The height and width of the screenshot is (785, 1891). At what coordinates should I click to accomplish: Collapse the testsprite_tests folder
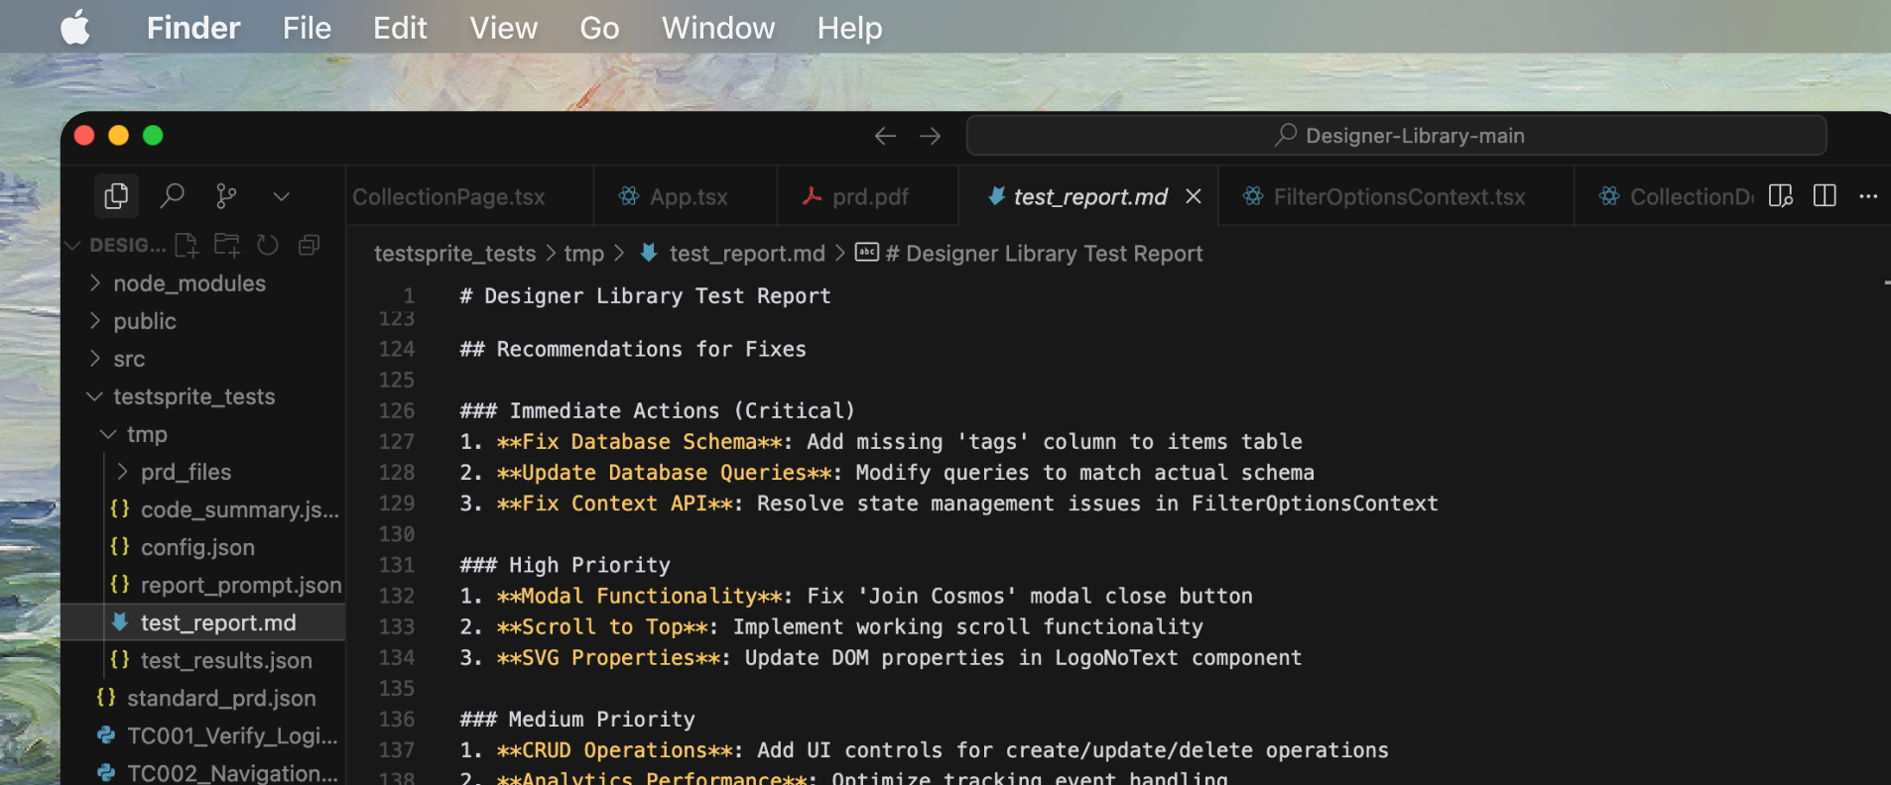[x=193, y=396]
